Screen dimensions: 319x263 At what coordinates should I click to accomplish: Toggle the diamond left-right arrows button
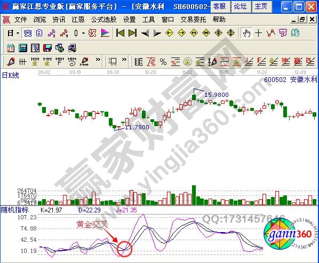pyautogui.click(x=194, y=33)
